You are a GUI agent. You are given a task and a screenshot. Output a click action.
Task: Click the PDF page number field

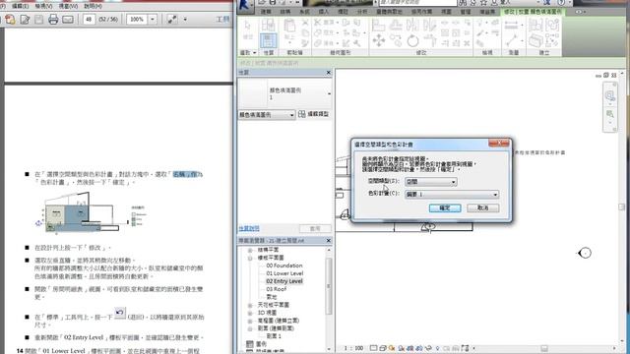tap(89, 19)
